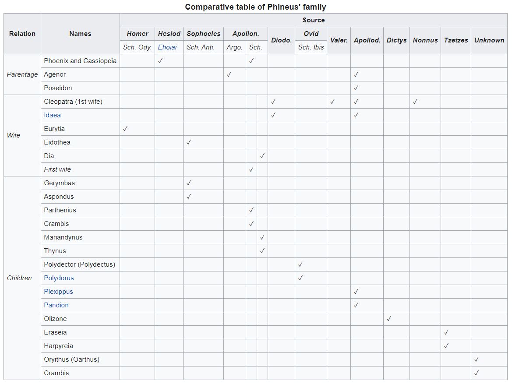Click the checkmark in the Olizone row
Viewport: 512px width, 384px height.
pos(389,319)
